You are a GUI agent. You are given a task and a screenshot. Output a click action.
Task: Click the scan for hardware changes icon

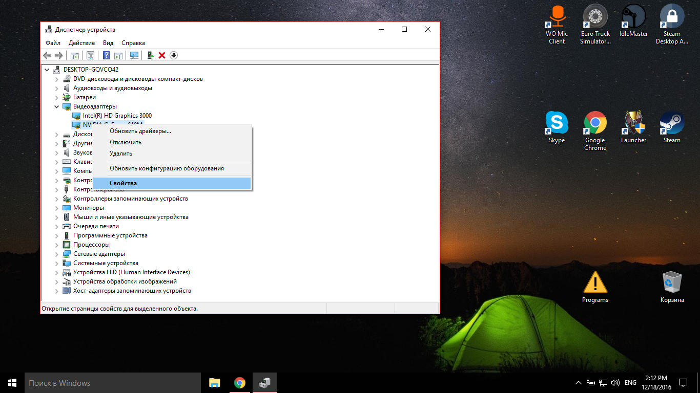tap(134, 55)
